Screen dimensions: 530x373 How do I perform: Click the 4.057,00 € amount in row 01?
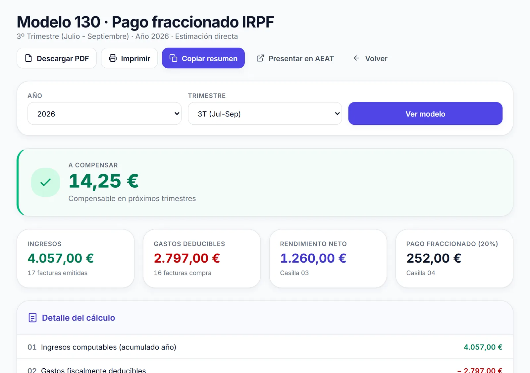[483, 347]
